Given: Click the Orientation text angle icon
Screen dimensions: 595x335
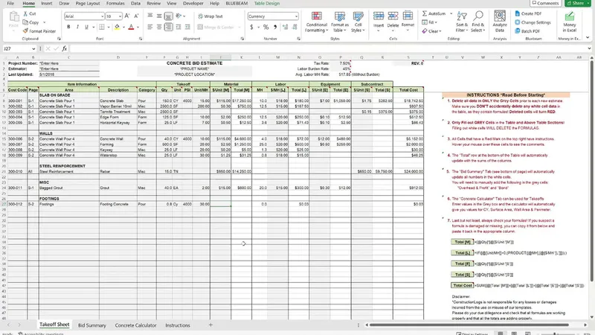Looking at the screenshot, I should point(178,16).
